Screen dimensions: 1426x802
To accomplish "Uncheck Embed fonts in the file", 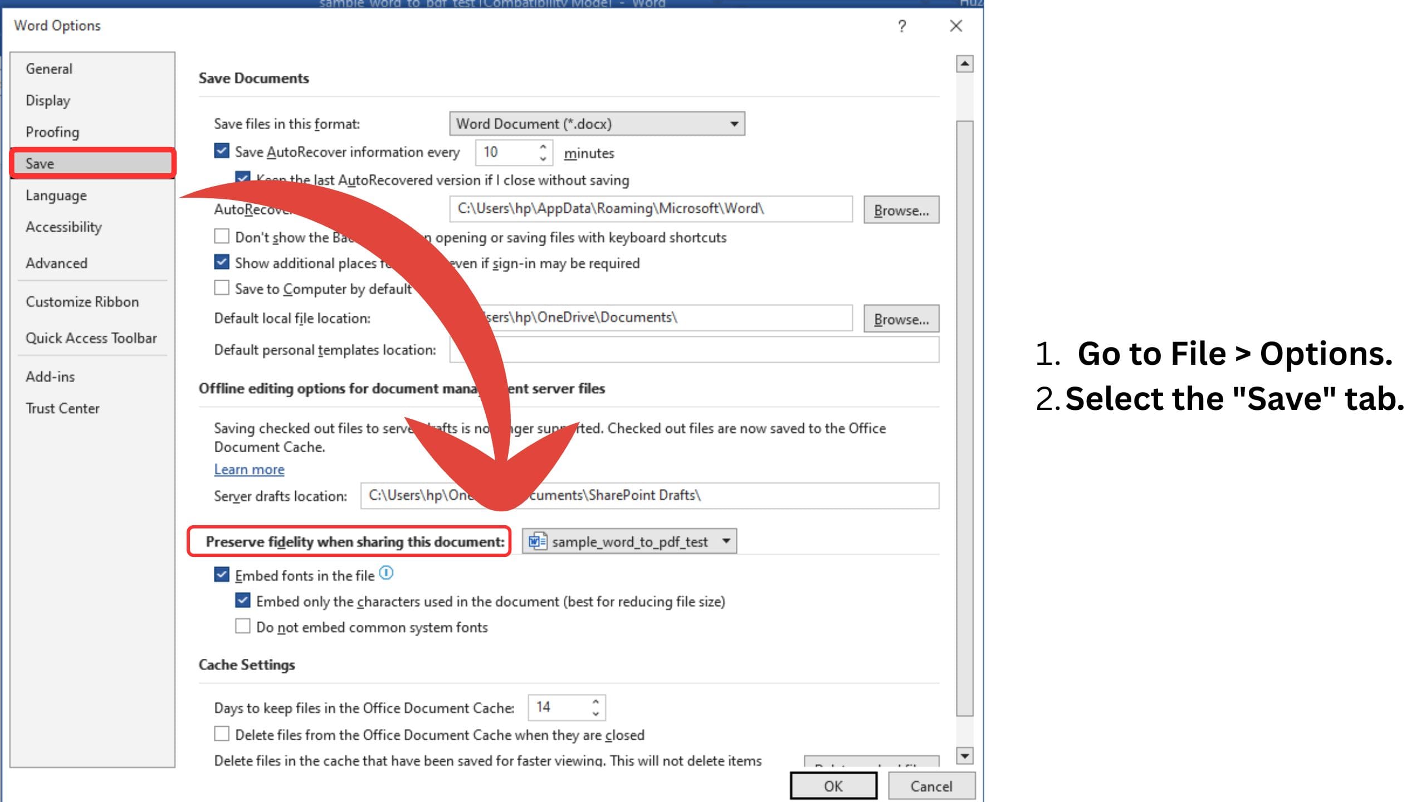I will [222, 575].
